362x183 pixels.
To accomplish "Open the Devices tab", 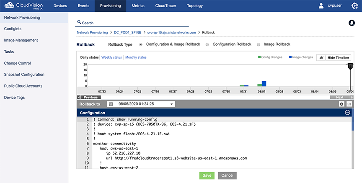I will 60,6.
